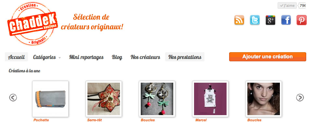The height and width of the screenshot is (131, 314).
Task: Open the Nos prestations menu item
Action: (x=185, y=57)
